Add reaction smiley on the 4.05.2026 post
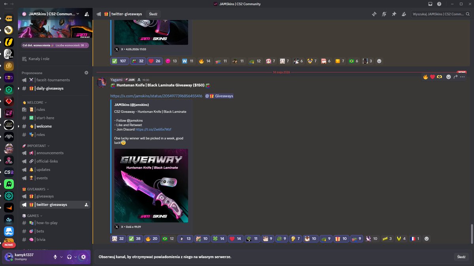474x266 pixels. pyautogui.click(x=379, y=61)
